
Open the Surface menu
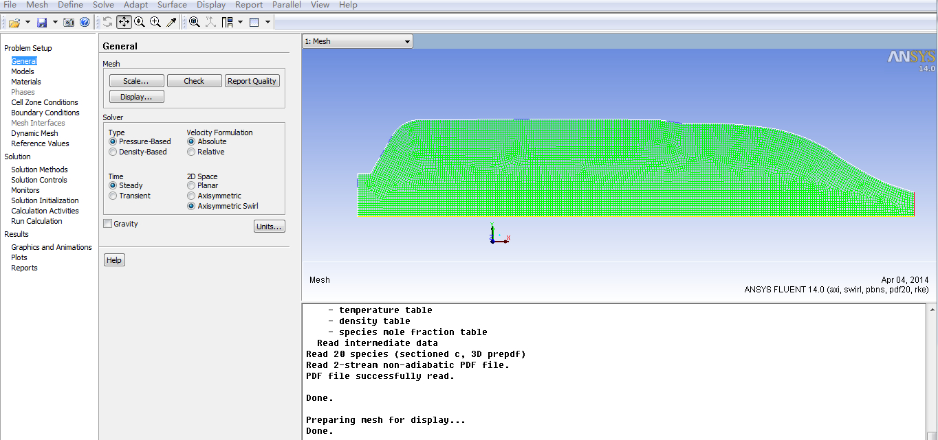172,5
